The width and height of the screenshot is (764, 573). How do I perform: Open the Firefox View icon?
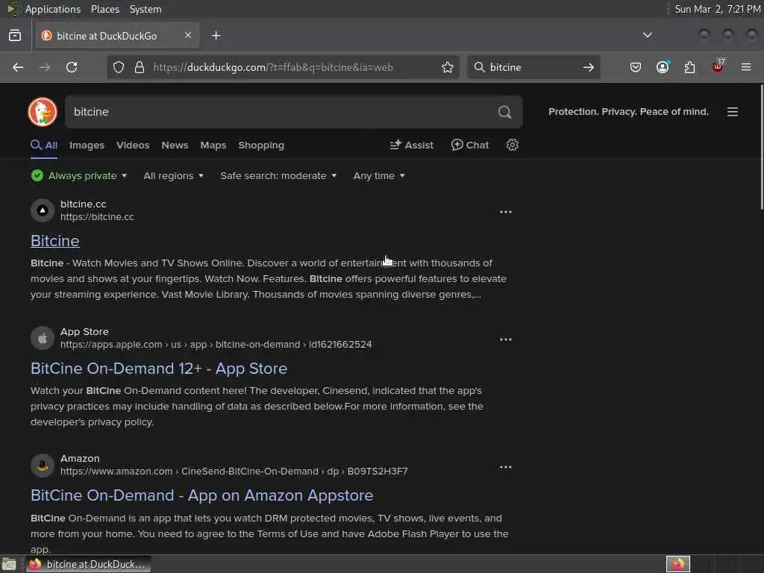tap(15, 35)
